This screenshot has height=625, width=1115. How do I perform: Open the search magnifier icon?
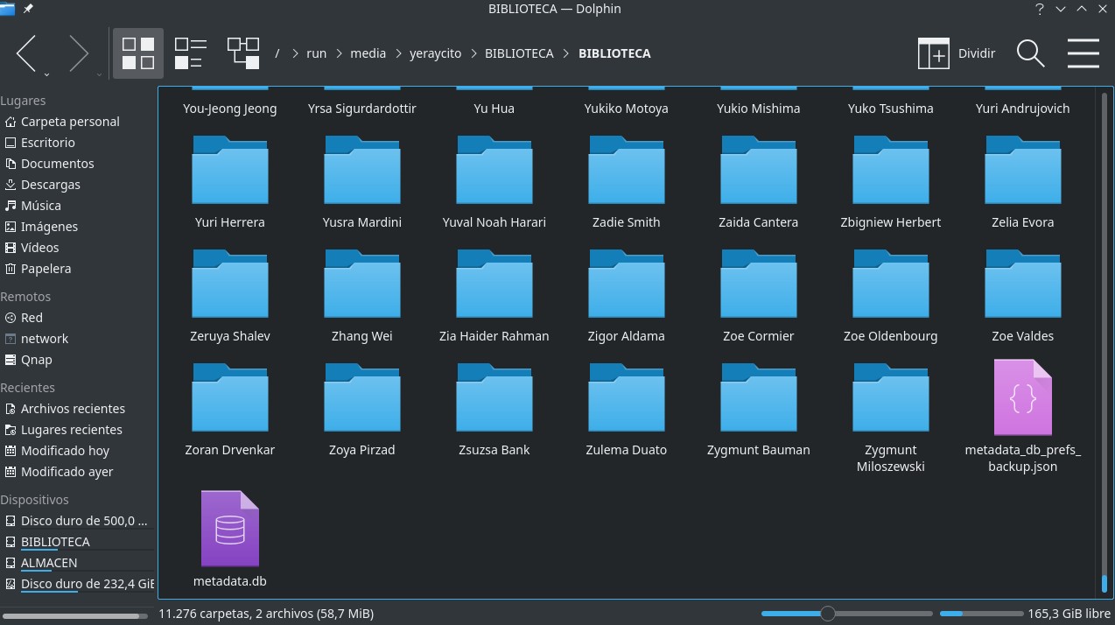(1030, 53)
